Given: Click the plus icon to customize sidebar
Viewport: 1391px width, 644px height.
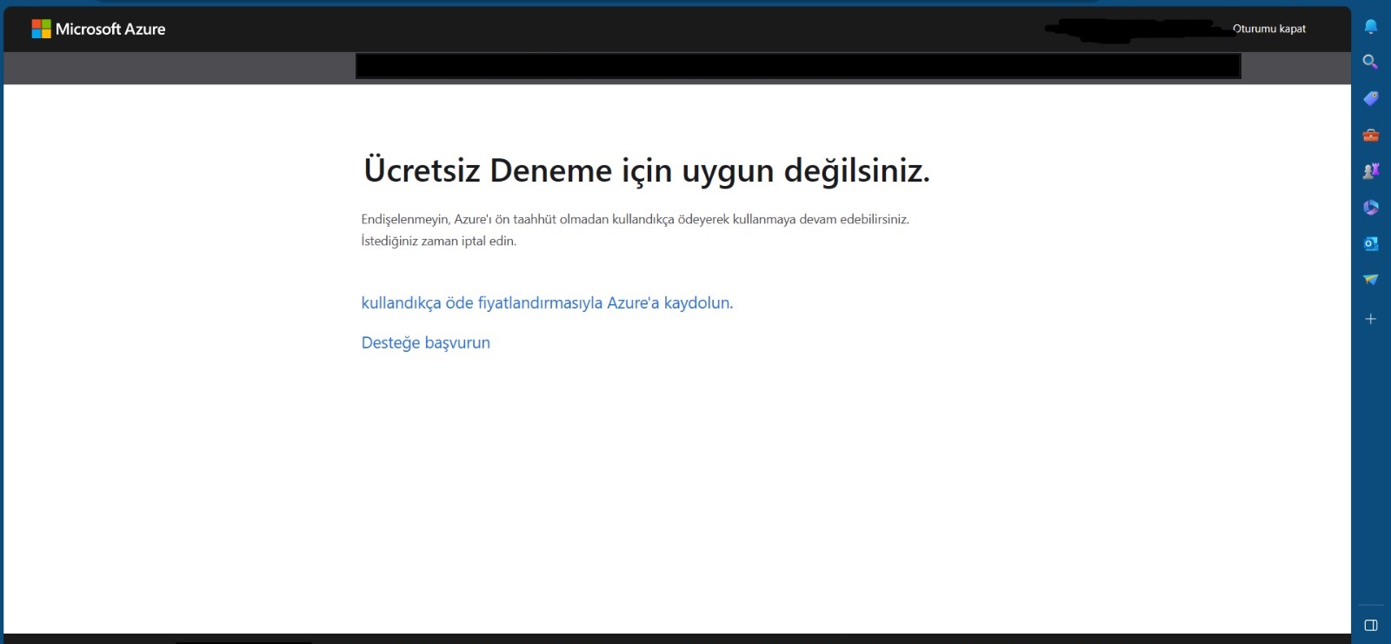Looking at the screenshot, I should (x=1371, y=319).
